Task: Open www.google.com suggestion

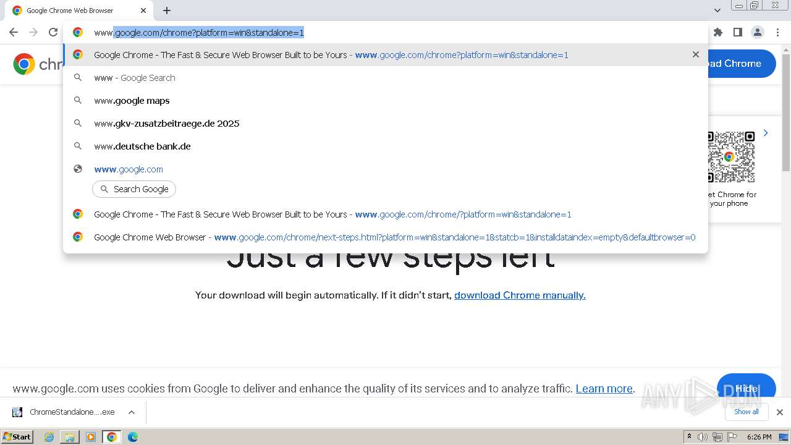Action: [x=386, y=169]
